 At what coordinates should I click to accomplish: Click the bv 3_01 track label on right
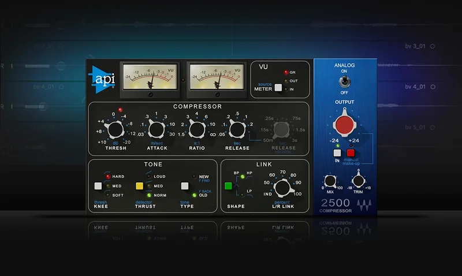(x=415, y=46)
